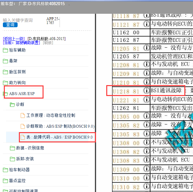Click info icon for U1309 00
Image resolution: width=193 pixels, height=192 pixels.
point(146,169)
